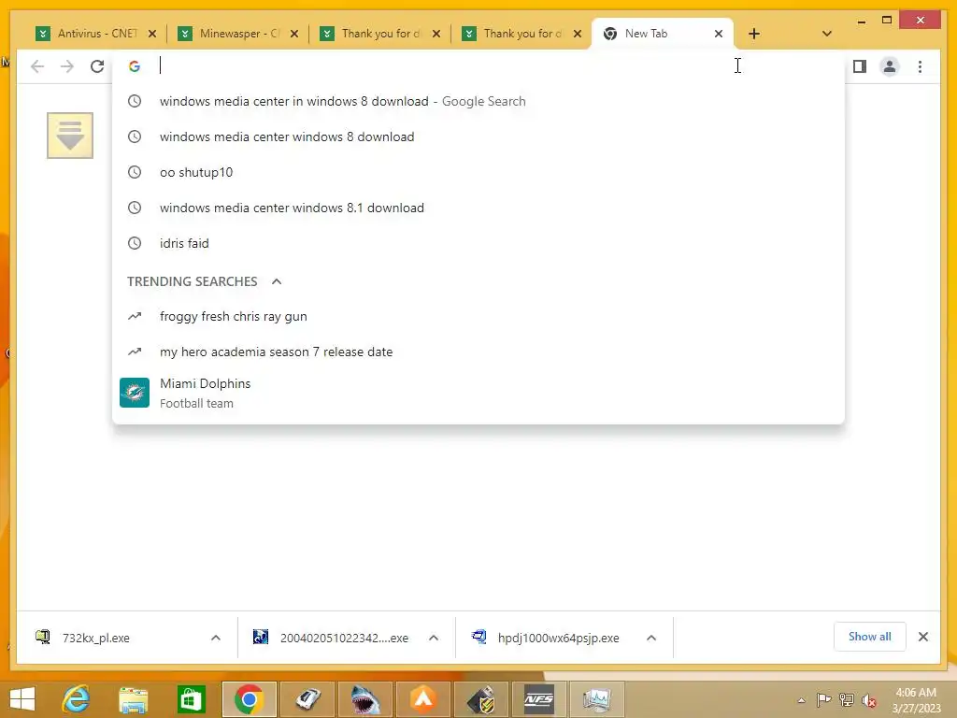Switch to the first Thank you tab
957x718 pixels.
click(380, 34)
